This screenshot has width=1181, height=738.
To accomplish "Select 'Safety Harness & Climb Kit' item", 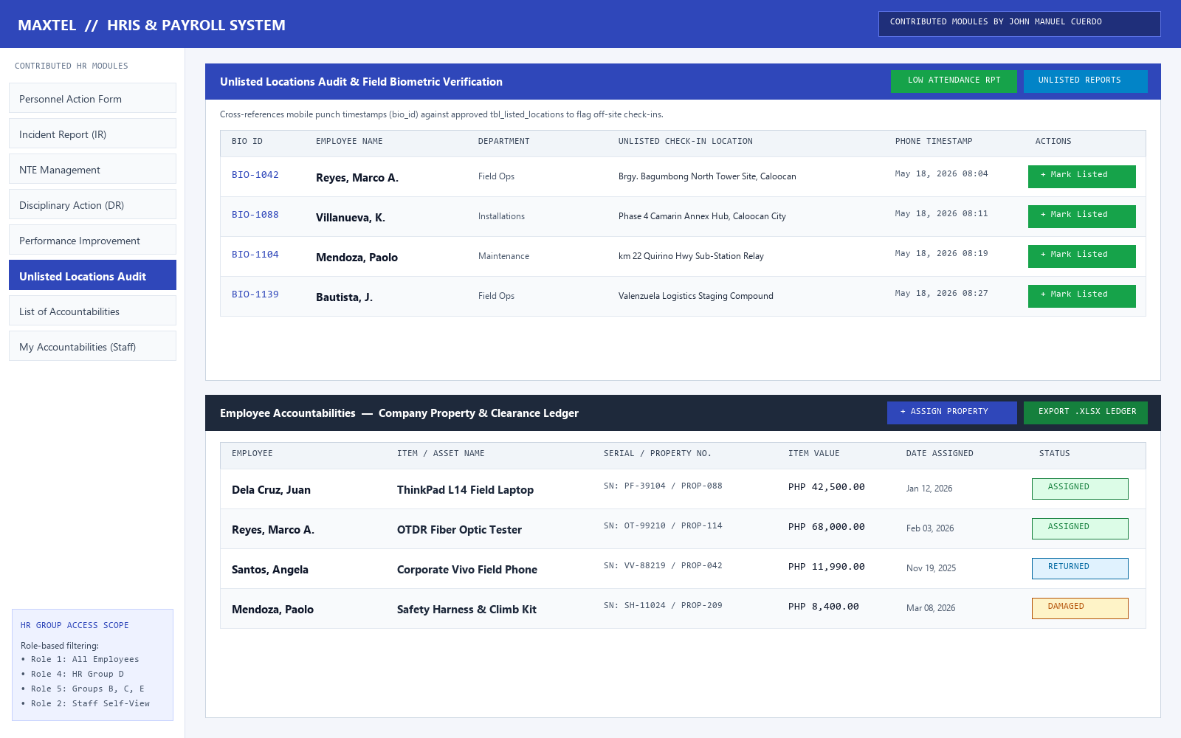I will pos(466,610).
